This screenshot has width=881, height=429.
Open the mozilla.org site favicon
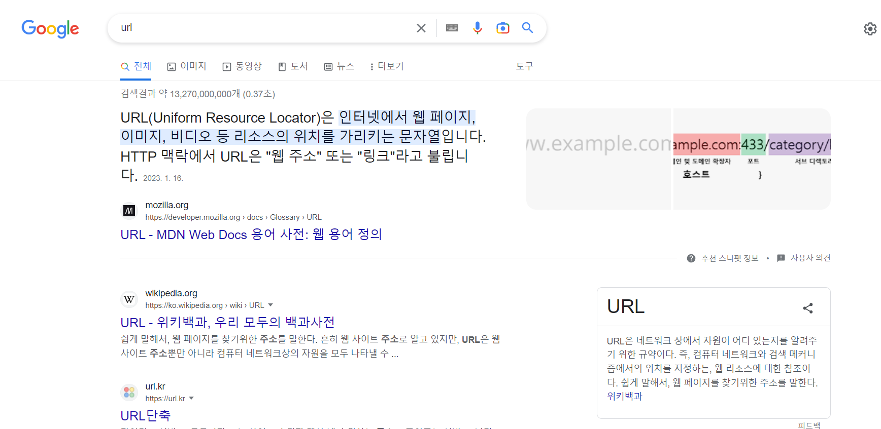[x=129, y=211]
